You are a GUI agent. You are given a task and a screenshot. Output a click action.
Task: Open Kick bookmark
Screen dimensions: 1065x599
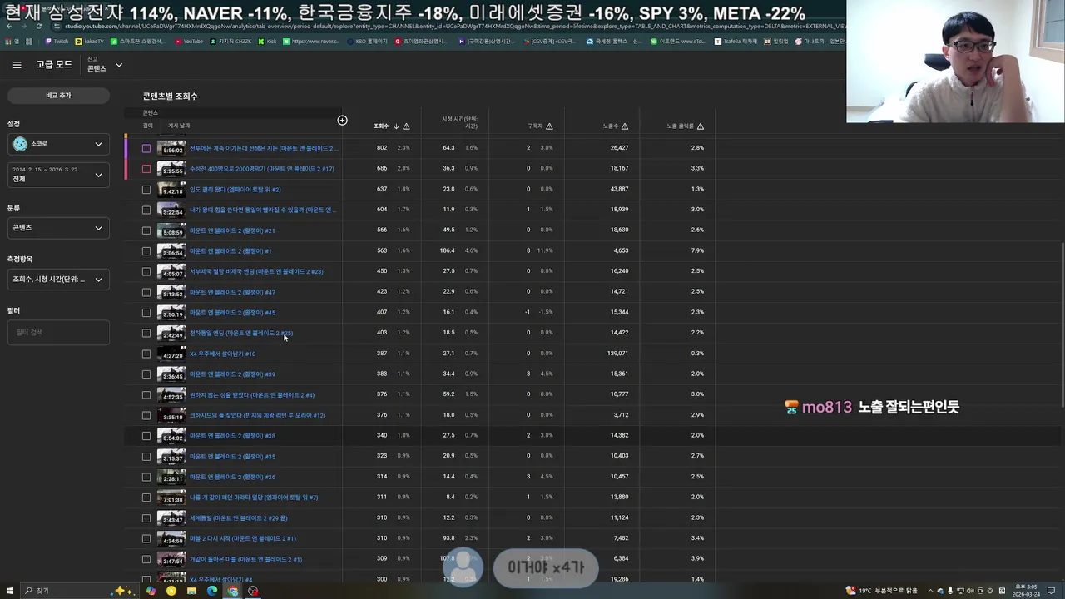point(267,41)
